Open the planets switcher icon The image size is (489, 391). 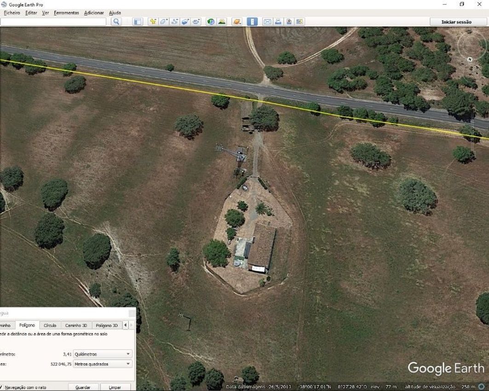coord(236,22)
